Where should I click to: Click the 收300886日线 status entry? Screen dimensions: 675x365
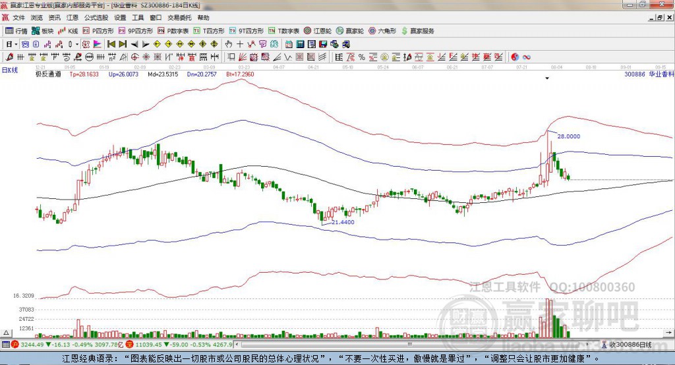tap(627, 345)
